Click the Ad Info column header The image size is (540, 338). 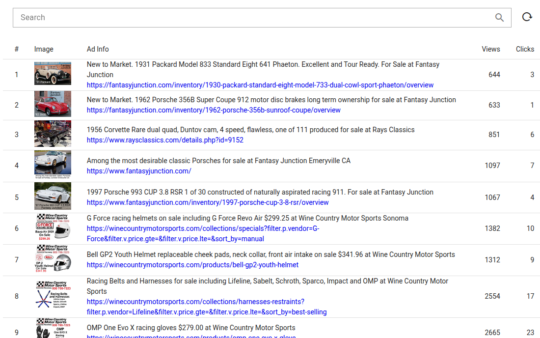(98, 49)
